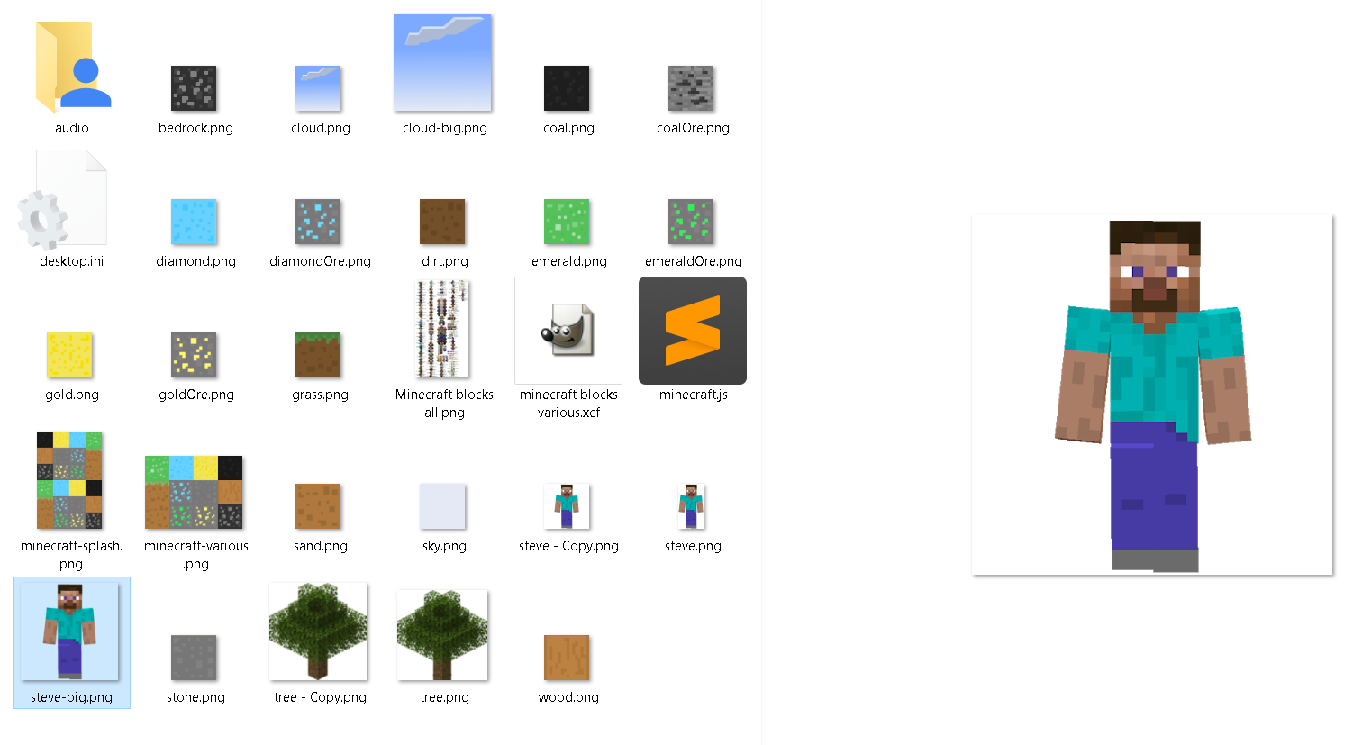Click the large Steve preview image

tap(1152, 395)
